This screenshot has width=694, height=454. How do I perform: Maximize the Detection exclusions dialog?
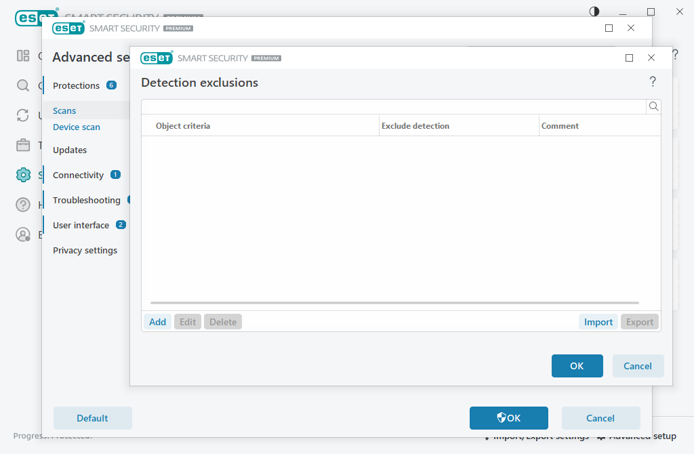coord(629,58)
